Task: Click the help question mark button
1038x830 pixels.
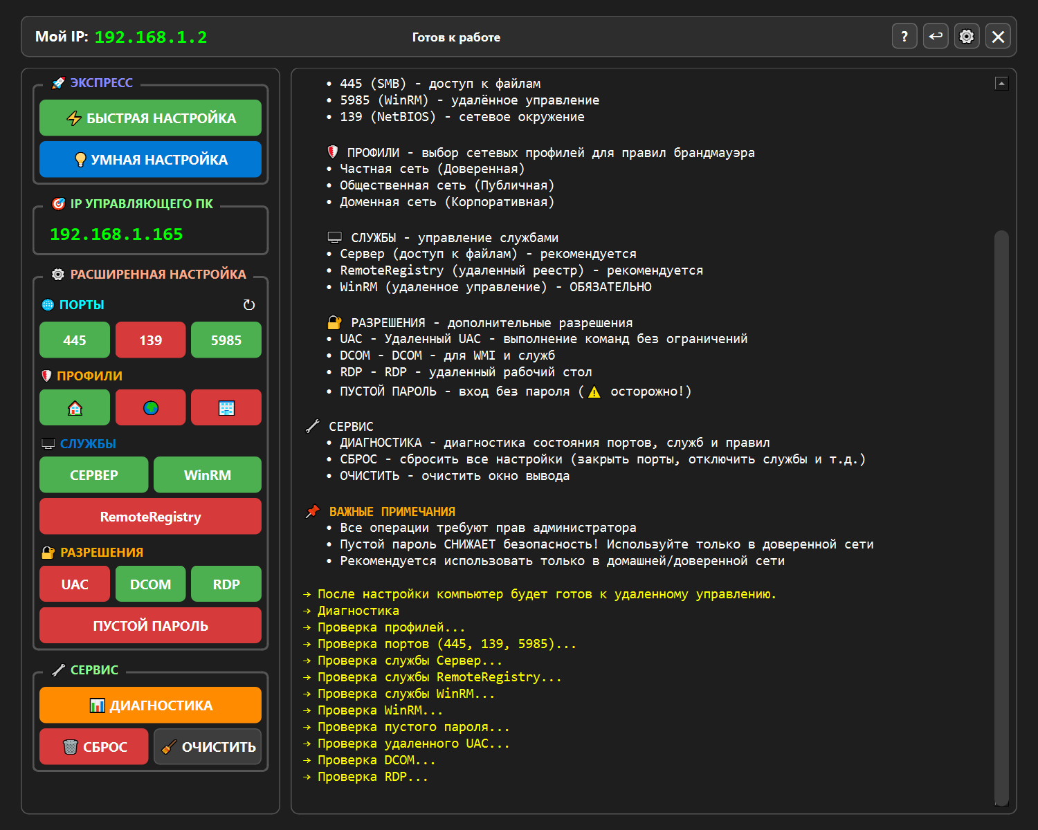Action: tap(904, 37)
